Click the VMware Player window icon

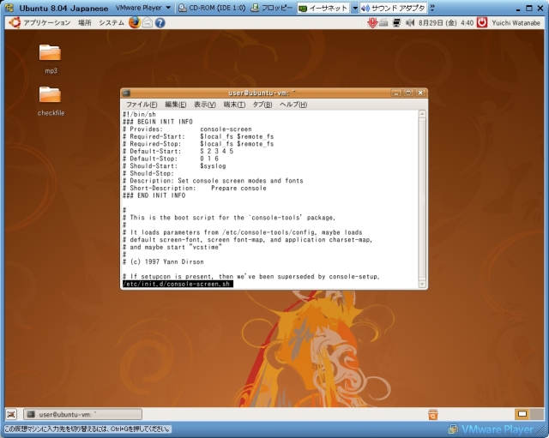click(9, 8)
